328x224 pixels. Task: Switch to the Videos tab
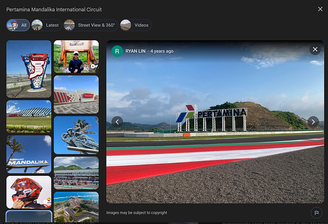pos(136,25)
